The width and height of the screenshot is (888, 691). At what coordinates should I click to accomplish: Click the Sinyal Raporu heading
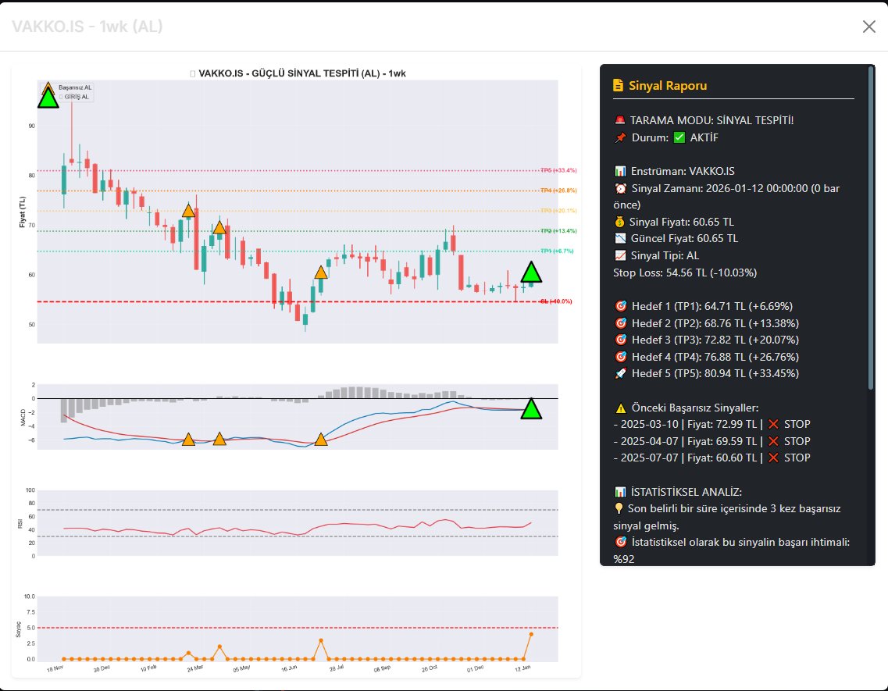click(668, 86)
